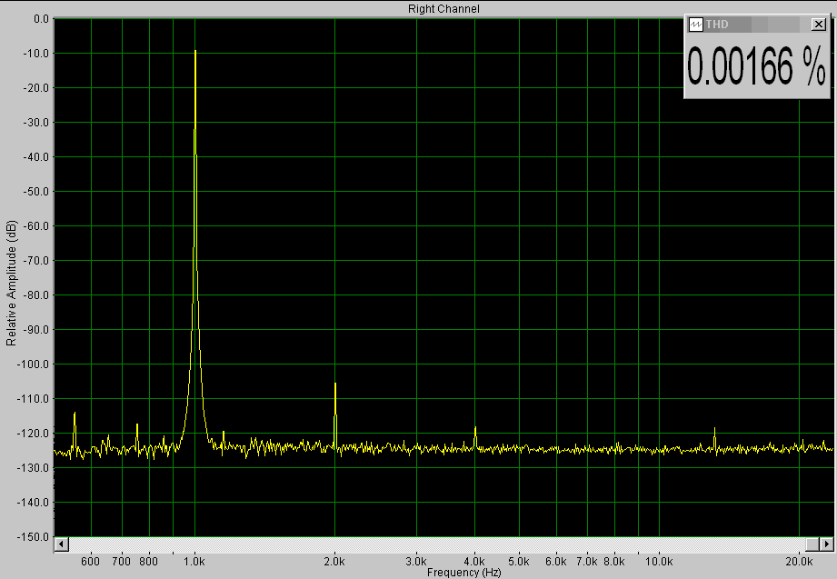Viewport: 837px width, 579px height.
Task: Click the 700 frequency axis label
Action: pyautogui.click(x=122, y=562)
